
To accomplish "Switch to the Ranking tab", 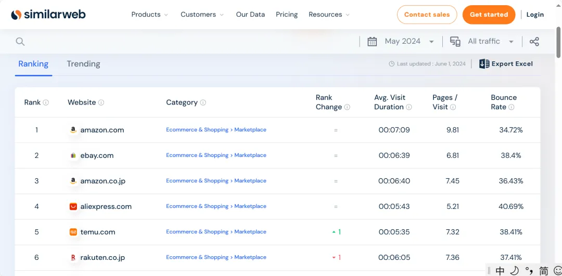I will (x=33, y=64).
